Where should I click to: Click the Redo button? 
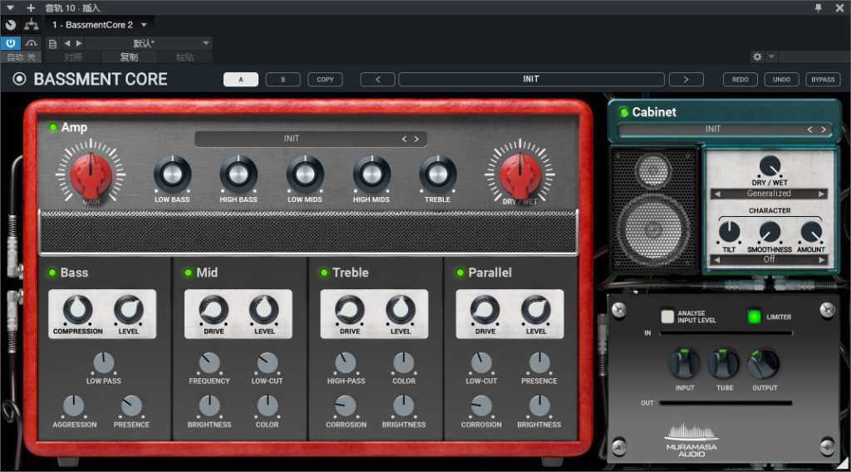pos(740,79)
